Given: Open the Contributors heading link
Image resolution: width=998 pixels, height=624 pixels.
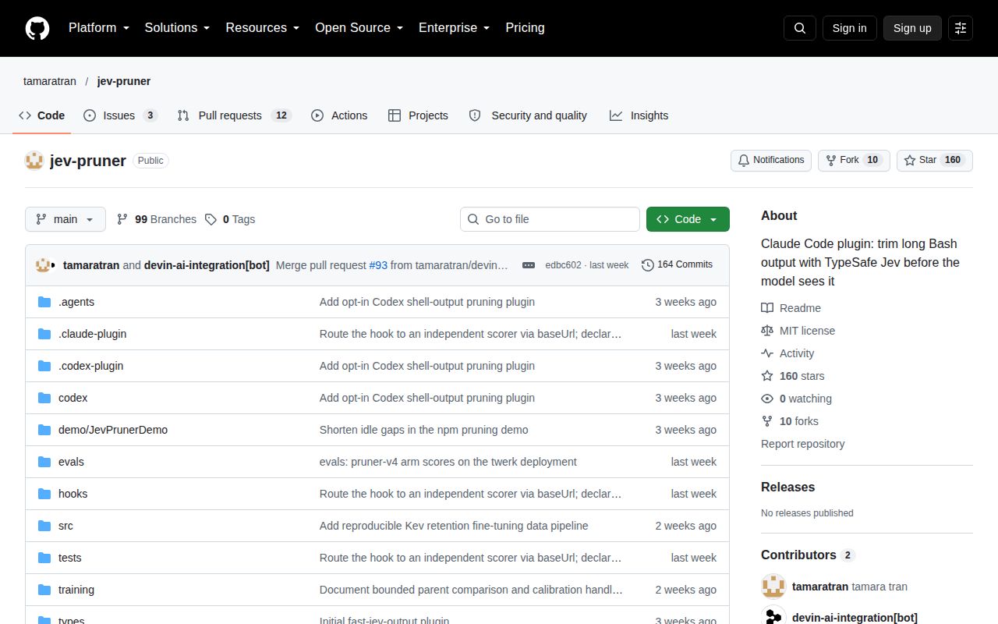Looking at the screenshot, I should pos(808,555).
